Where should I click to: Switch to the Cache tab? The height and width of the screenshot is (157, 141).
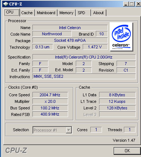coord(27,13)
